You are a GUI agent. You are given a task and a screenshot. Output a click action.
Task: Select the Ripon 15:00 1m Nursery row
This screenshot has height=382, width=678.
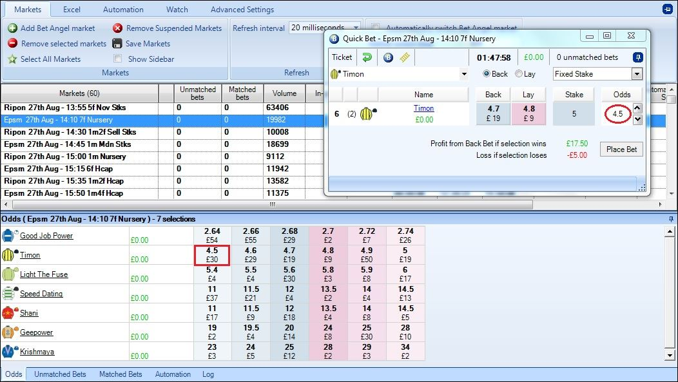pos(164,157)
